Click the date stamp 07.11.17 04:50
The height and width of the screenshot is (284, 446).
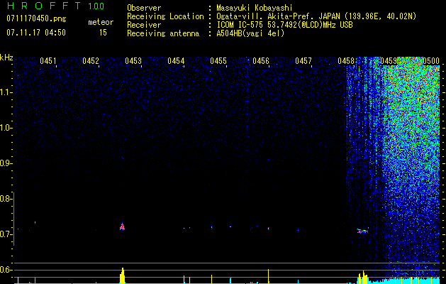point(36,33)
